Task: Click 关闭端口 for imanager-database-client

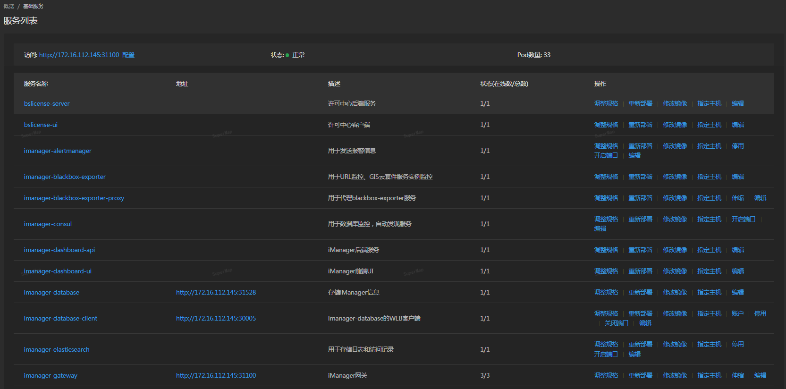Action: pyautogui.click(x=616, y=323)
